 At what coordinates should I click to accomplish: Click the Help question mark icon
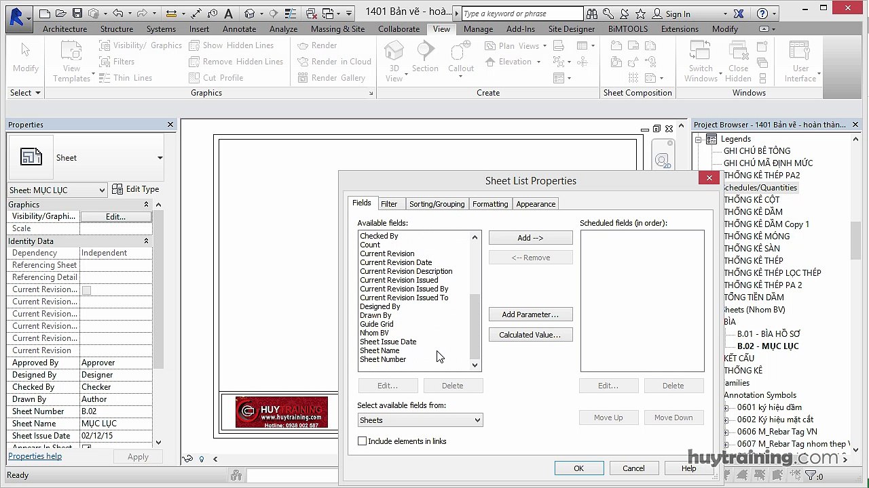coord(762,14)
